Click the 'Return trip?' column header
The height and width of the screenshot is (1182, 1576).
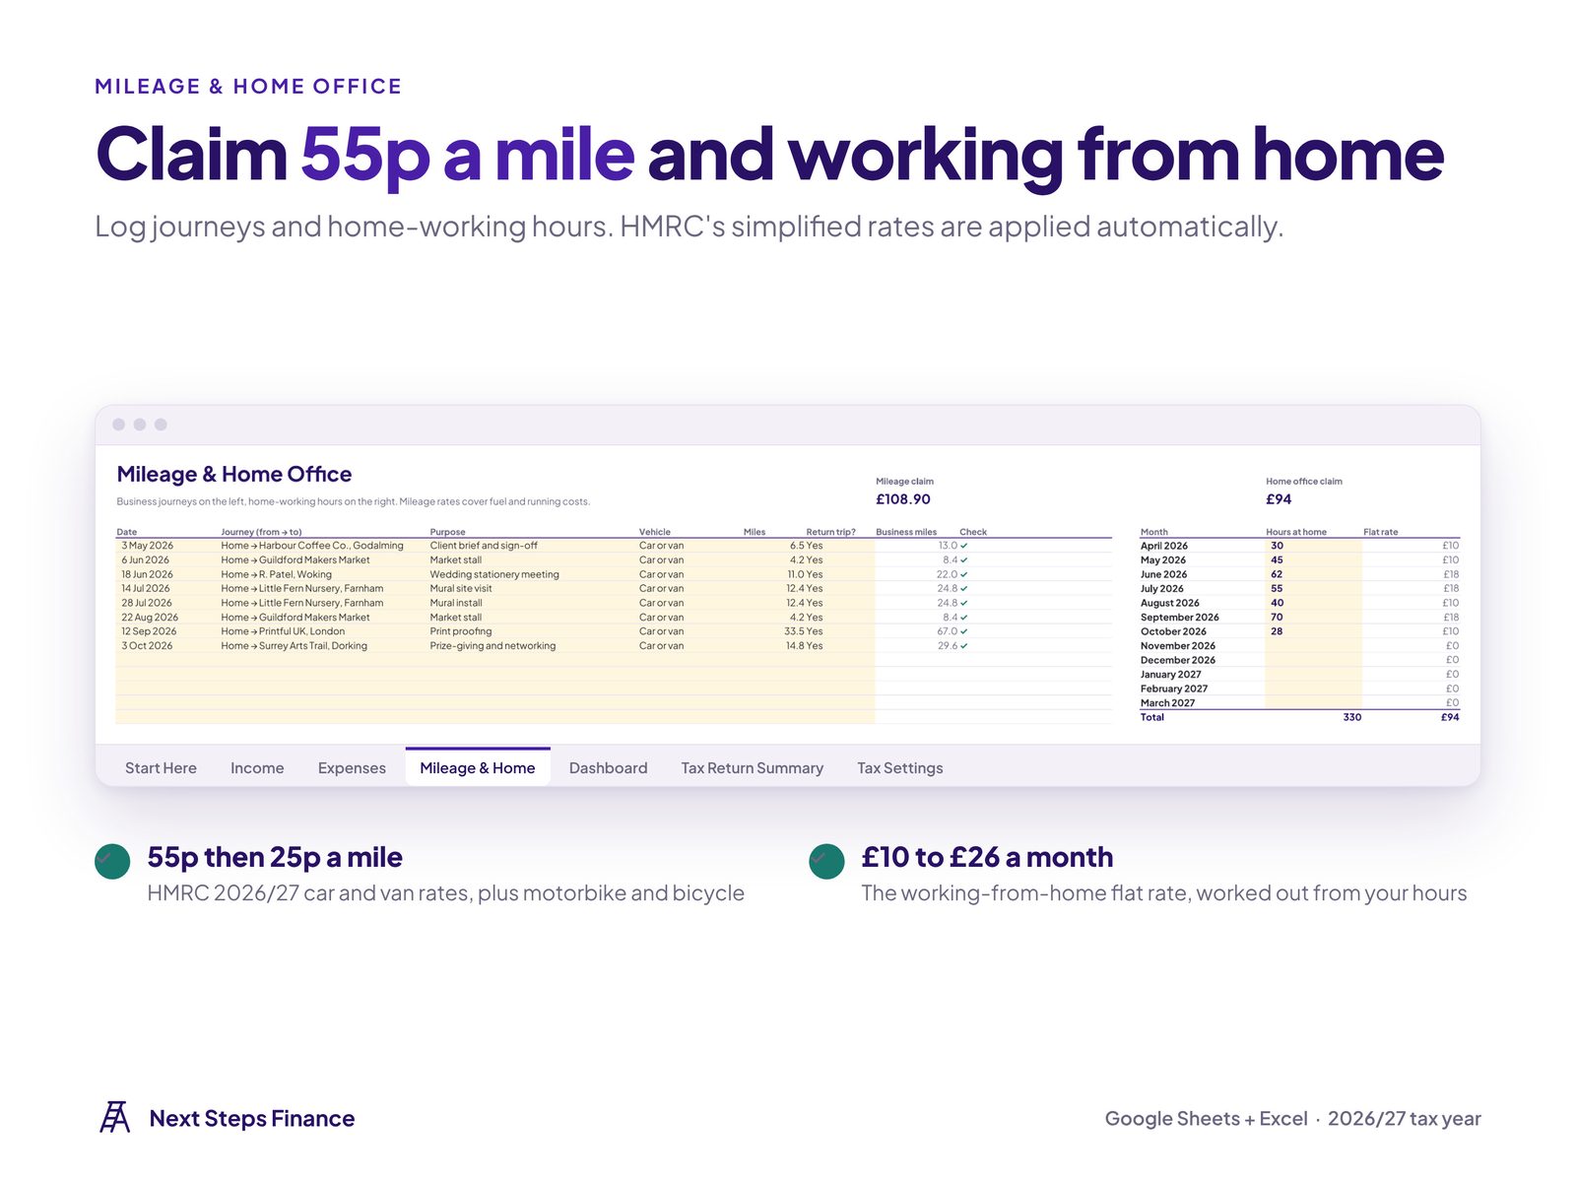830,532
